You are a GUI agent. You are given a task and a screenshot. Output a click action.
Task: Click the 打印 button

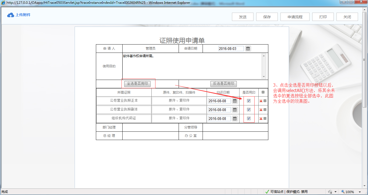323,17
